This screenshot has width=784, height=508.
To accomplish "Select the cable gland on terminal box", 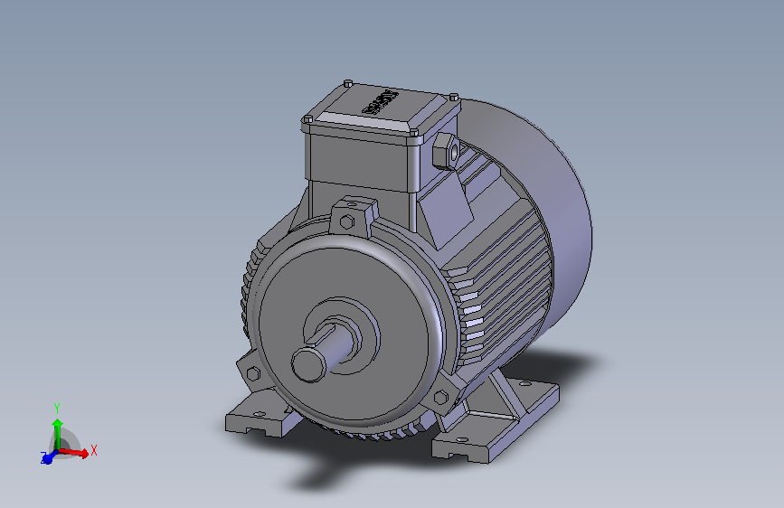I will coord(445,151).
